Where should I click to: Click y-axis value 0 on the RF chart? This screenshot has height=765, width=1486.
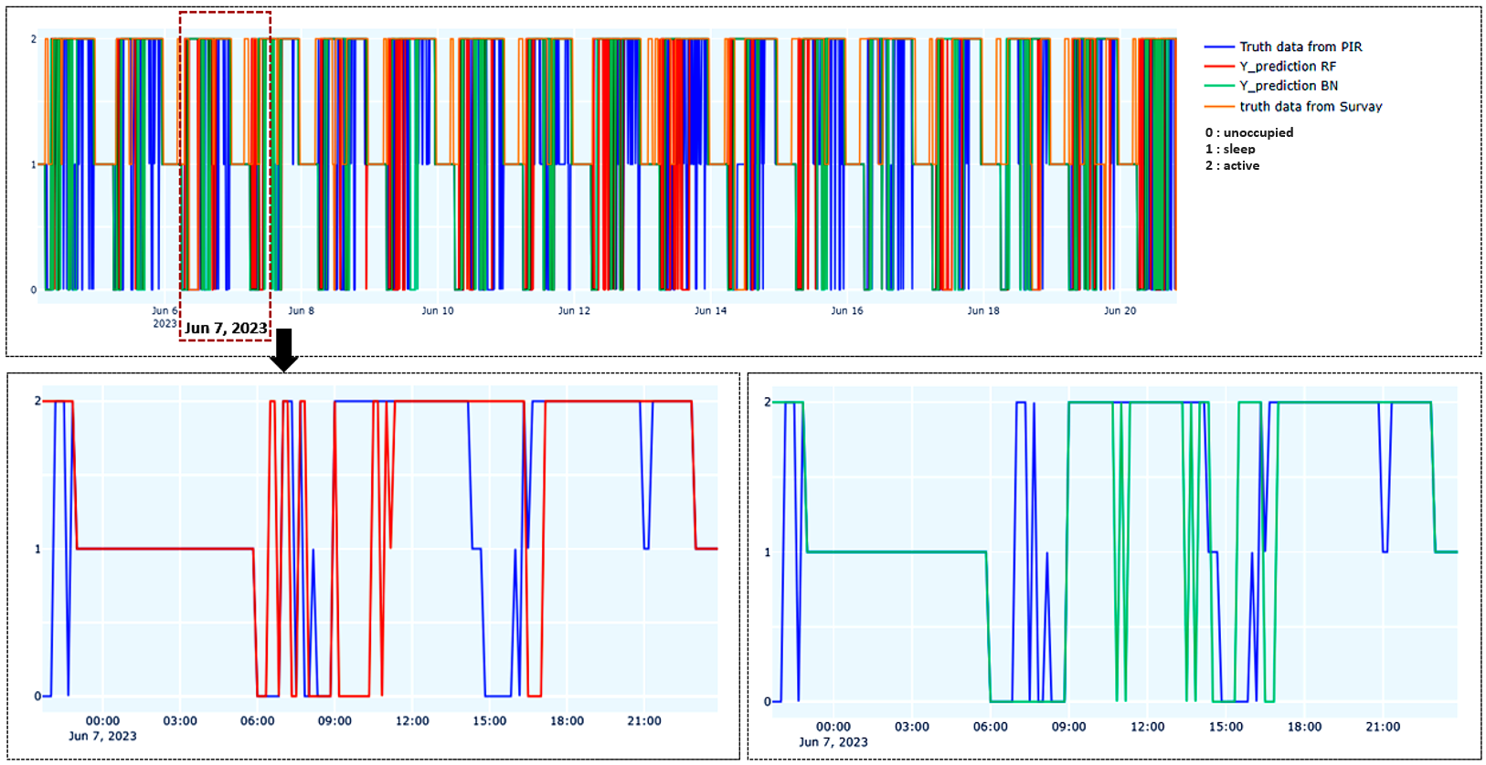click(37, 697)
